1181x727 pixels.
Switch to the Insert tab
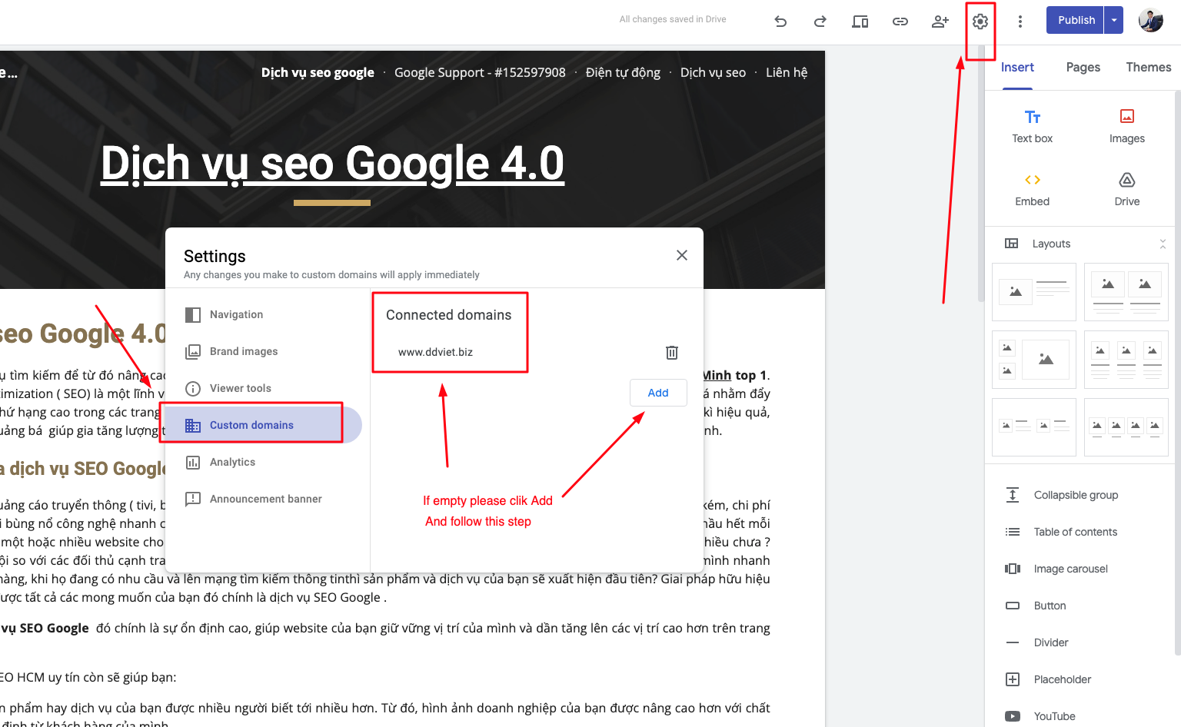pyautogui.click(x=1017, y=68)
